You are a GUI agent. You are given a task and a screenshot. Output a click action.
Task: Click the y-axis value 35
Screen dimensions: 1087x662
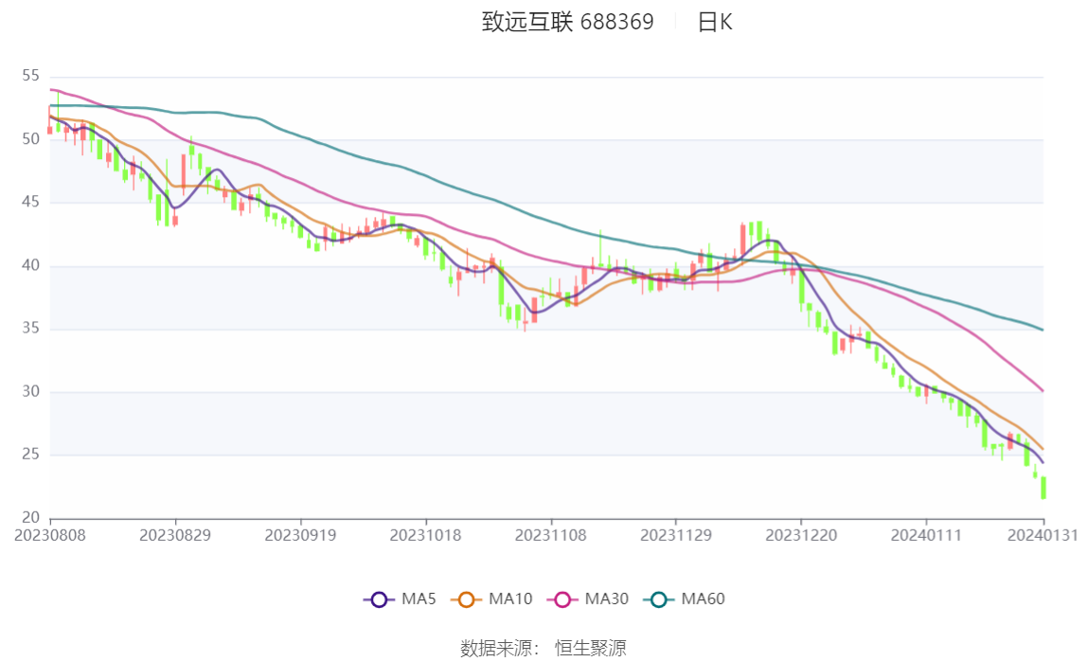[30, 328]
